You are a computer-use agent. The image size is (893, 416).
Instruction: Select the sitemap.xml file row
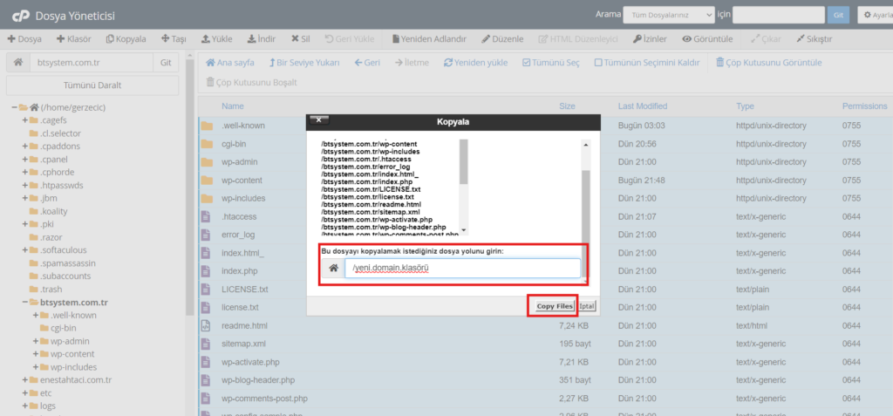546,344
